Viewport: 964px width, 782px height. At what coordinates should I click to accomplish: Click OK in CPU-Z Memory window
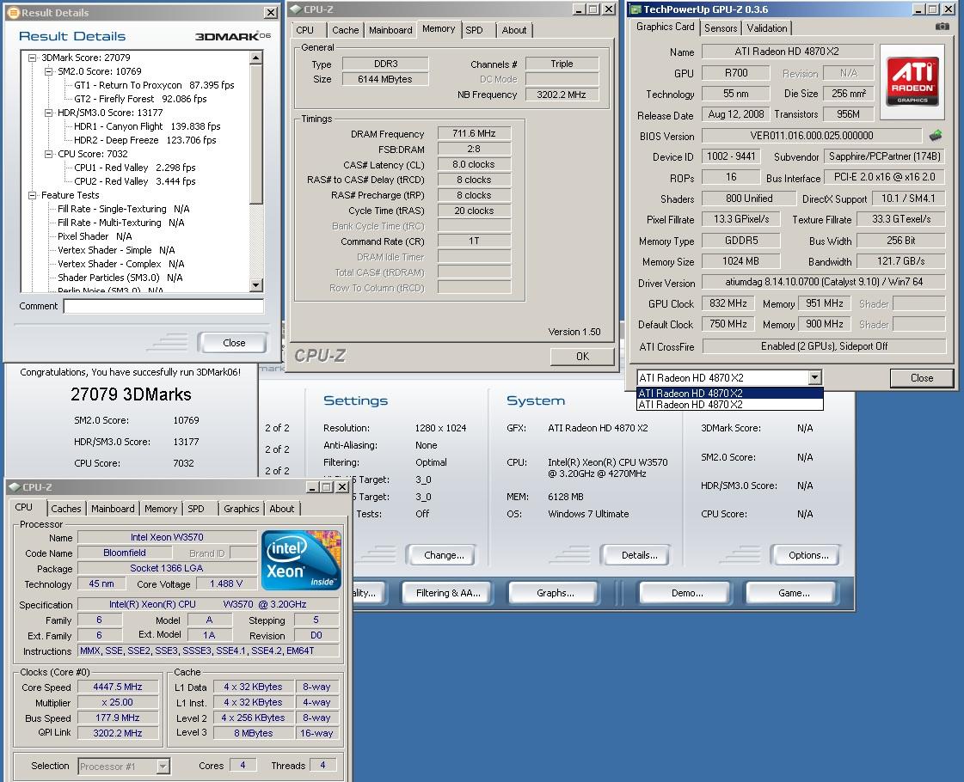point(582,357)
